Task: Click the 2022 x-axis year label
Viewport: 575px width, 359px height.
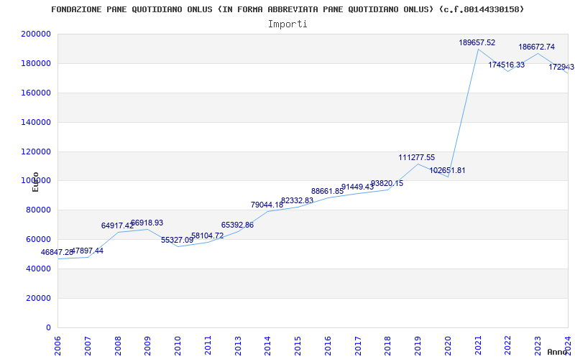Action: tap(508, 346)
